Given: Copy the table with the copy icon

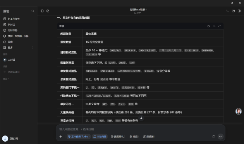Looking at the screenshot, I should pos(209,26).
